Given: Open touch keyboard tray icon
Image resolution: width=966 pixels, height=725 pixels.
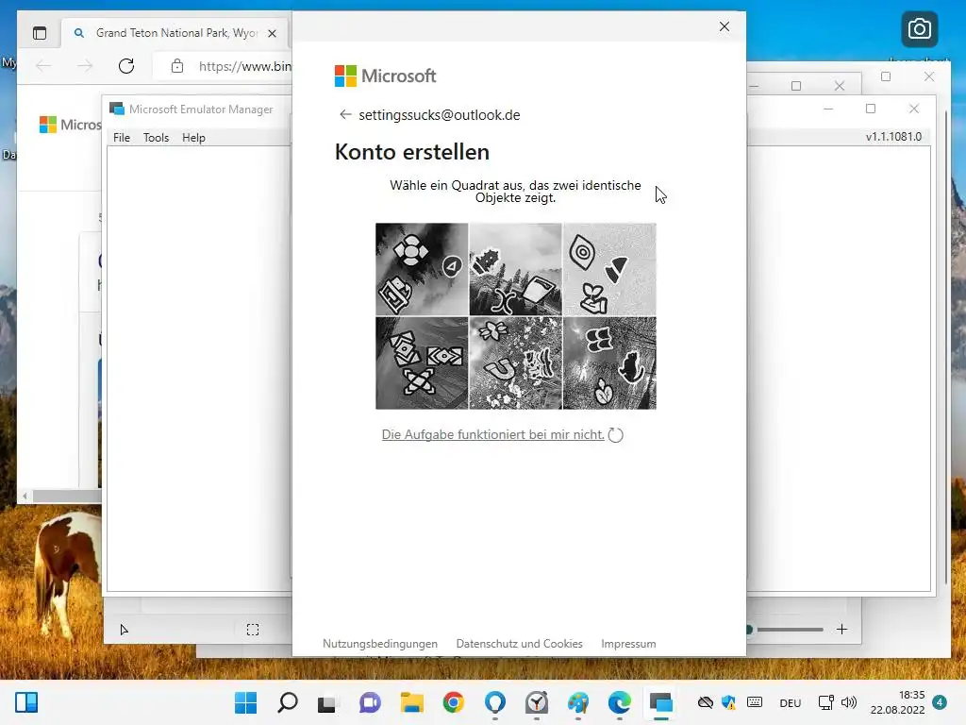Looking at the screenshot, I should [755, 702].
